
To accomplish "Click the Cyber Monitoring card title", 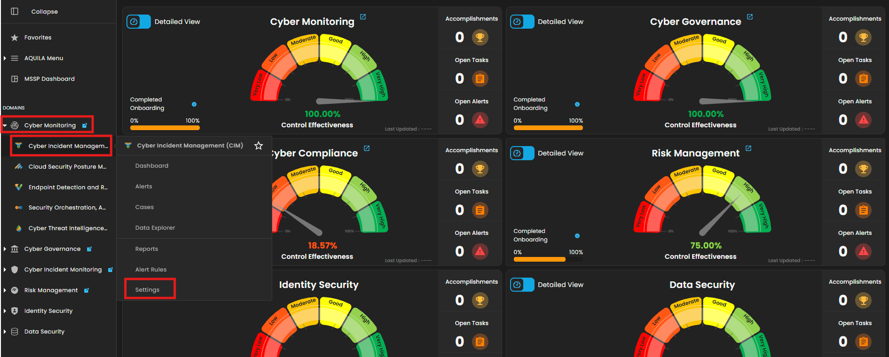I will tap(312, 22).
